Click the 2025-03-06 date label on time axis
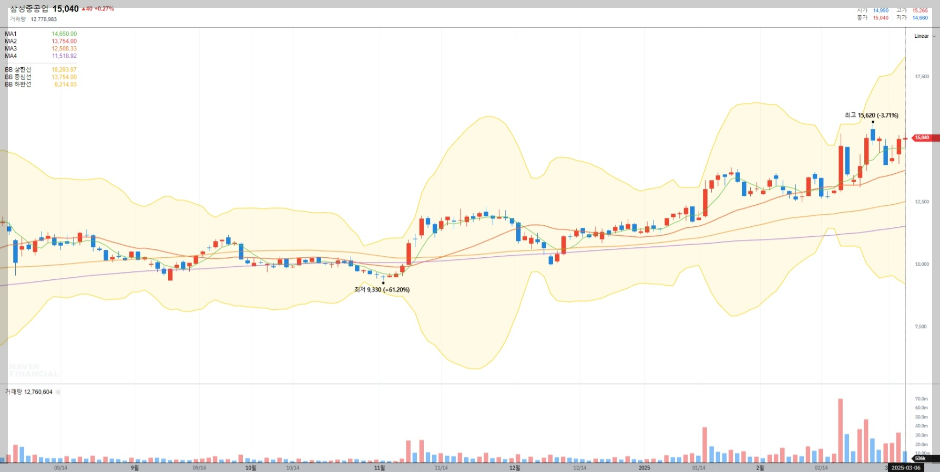 pyautogui.click(x=906, y=468)
